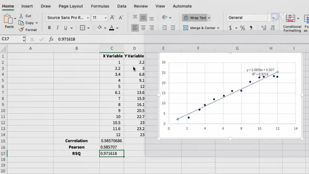Align text to top of cell

click(x=135, y=18)
